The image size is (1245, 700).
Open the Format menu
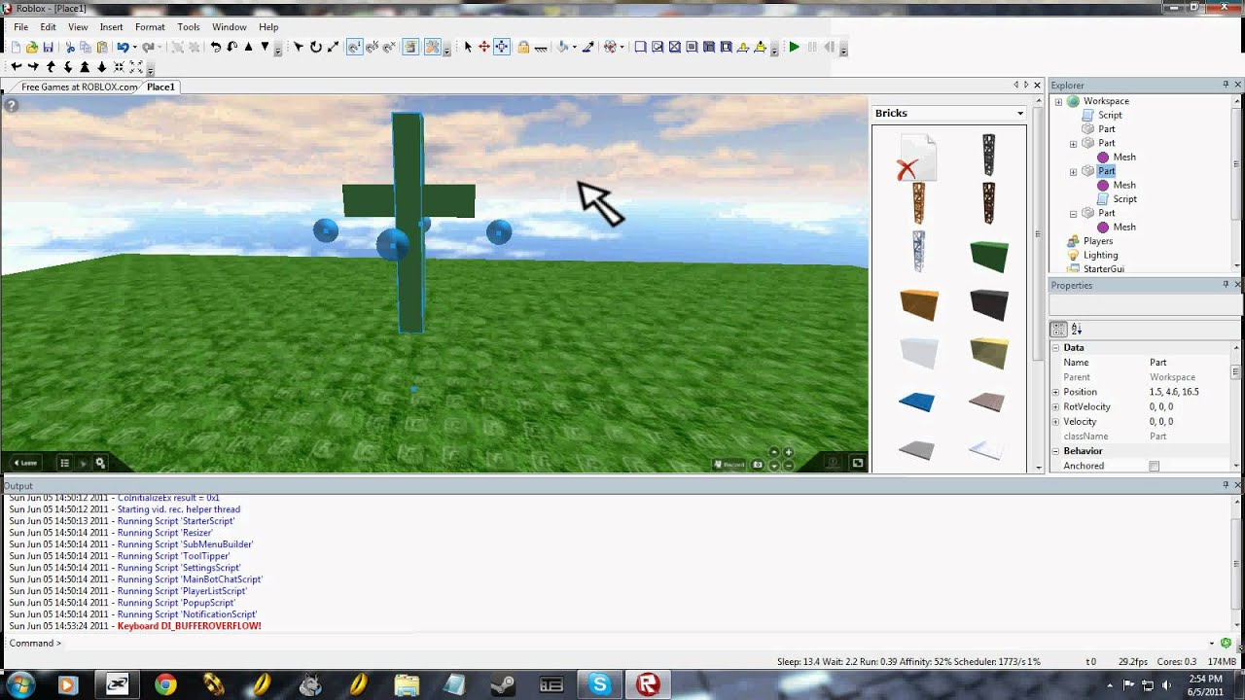[150, 27]
